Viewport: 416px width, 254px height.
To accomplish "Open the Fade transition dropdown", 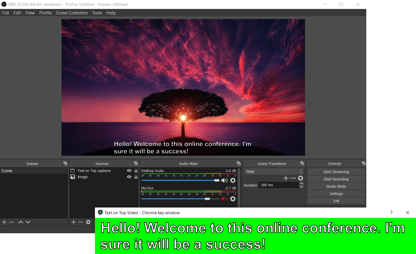I will pyautogui.click(x=274, y=171).
